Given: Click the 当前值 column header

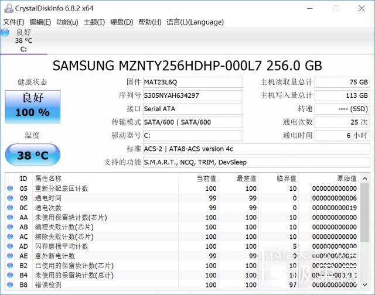Looking at the screenshot, I should 198,179.
